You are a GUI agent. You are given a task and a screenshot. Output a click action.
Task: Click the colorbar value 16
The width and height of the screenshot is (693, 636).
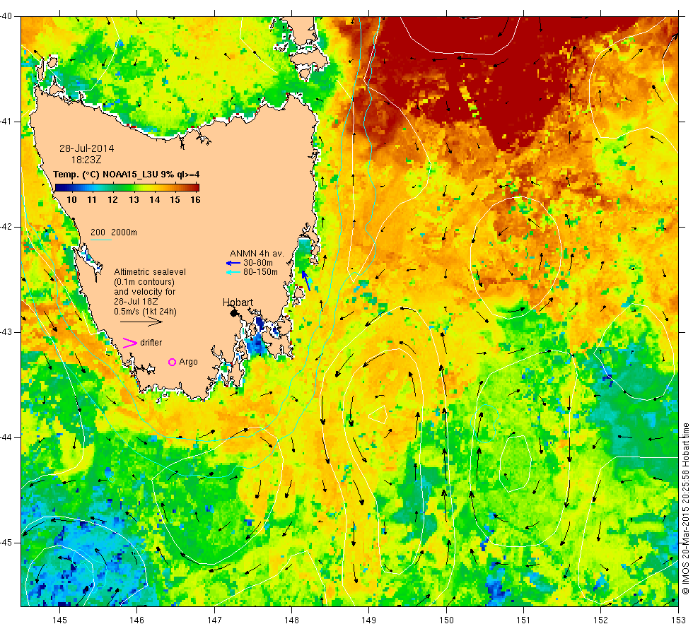195,200
